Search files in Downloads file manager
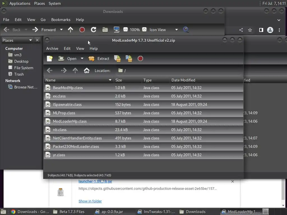Image resolution: width=287 pixels, height=215 pixels. pos(186,30)
